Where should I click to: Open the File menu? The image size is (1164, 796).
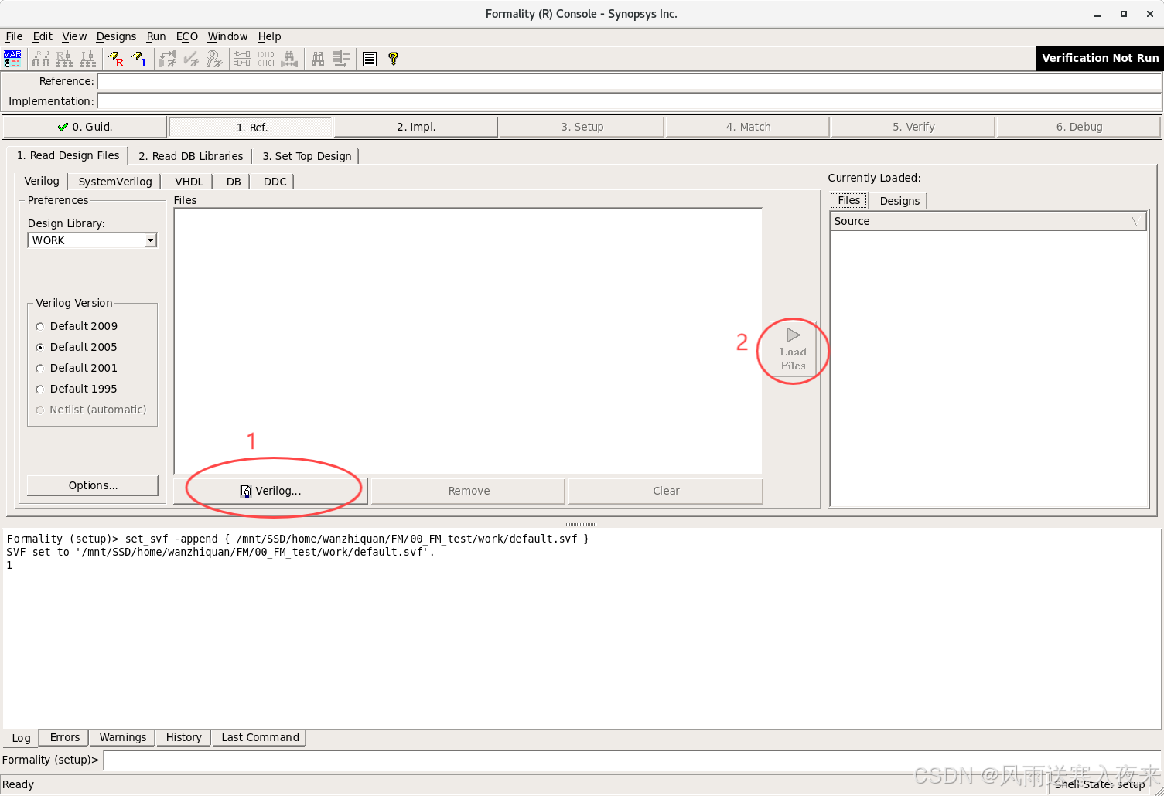(14, 36)
